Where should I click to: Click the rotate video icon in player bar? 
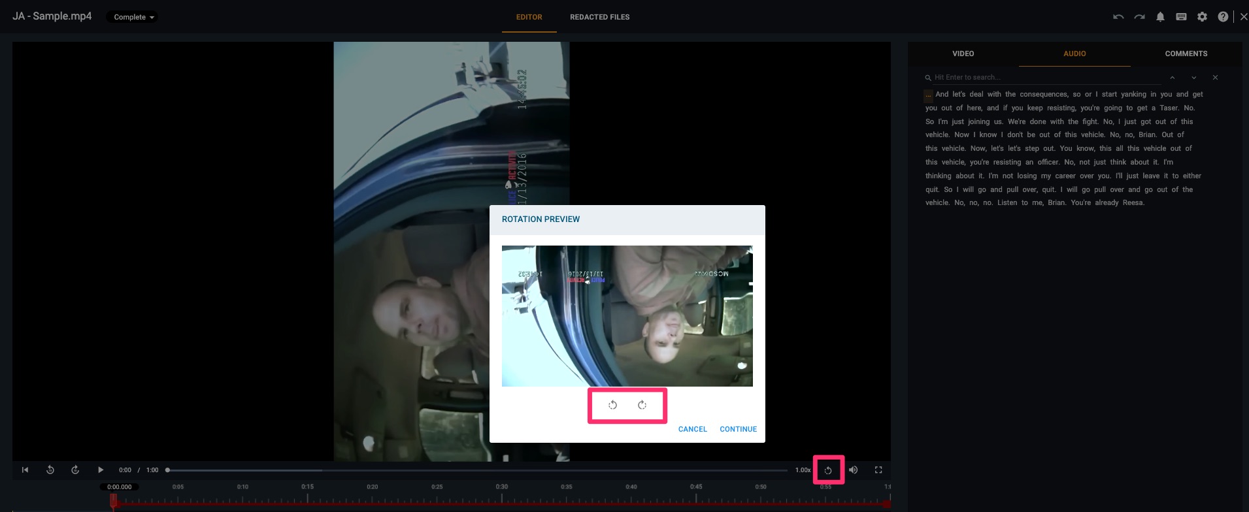tap(828, 470)
